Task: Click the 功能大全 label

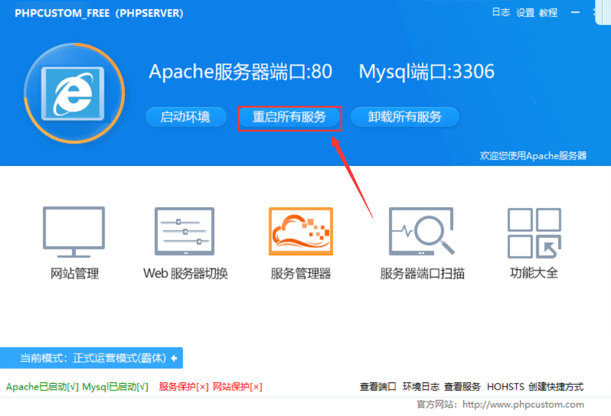Action: coord(534,273)
